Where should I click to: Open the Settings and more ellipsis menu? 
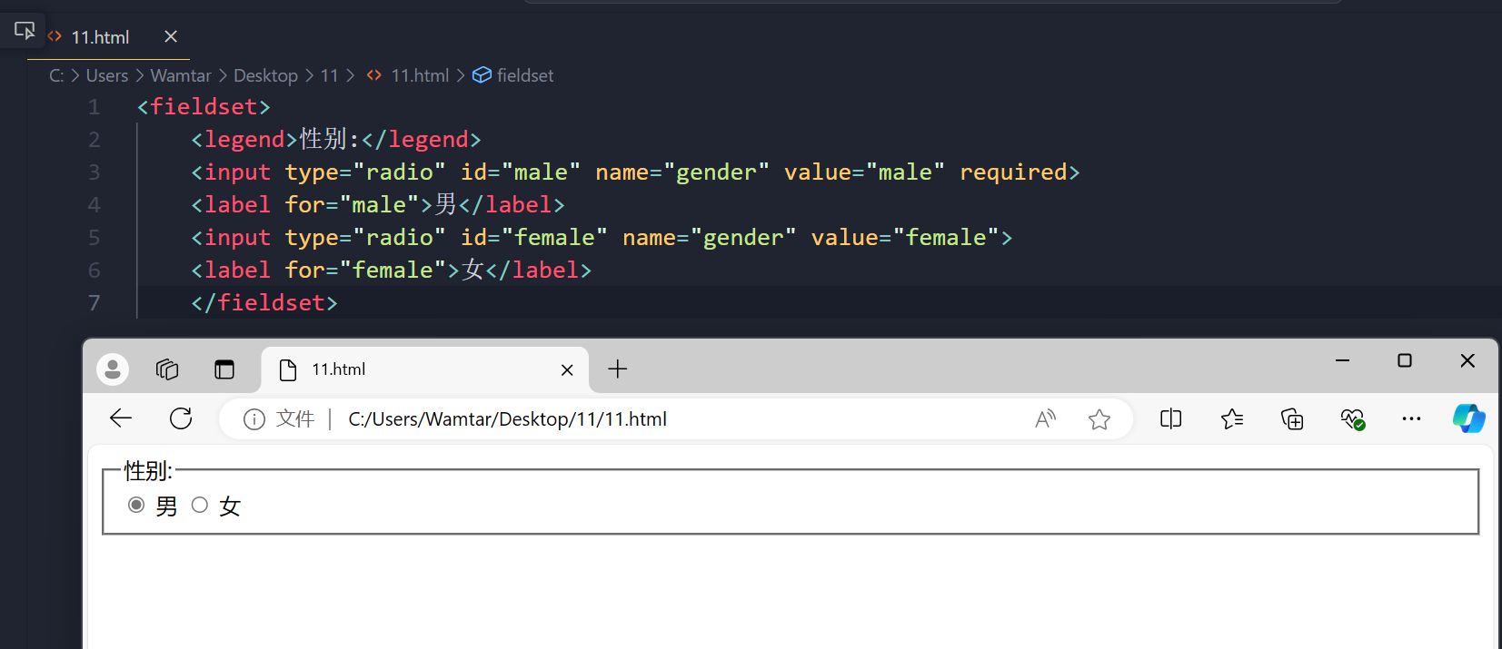tap(1411, 418)
